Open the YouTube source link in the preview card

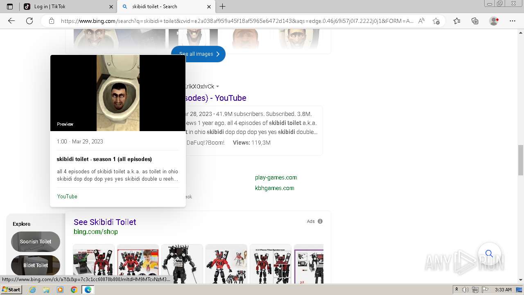(67, 196)
